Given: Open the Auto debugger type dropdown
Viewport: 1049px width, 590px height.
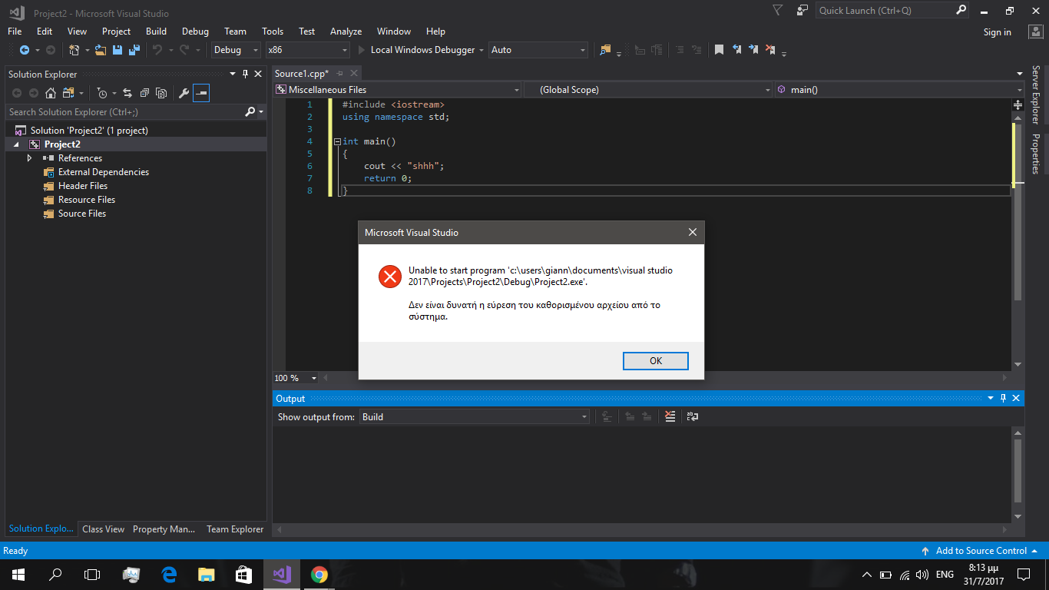Looking at the screenshot, I should point(538,50).
